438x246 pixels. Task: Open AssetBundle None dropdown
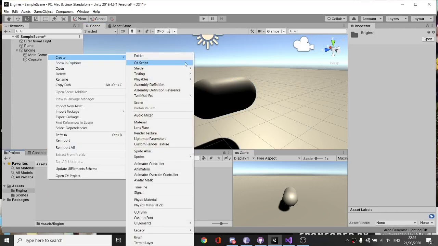coord(396,223)
